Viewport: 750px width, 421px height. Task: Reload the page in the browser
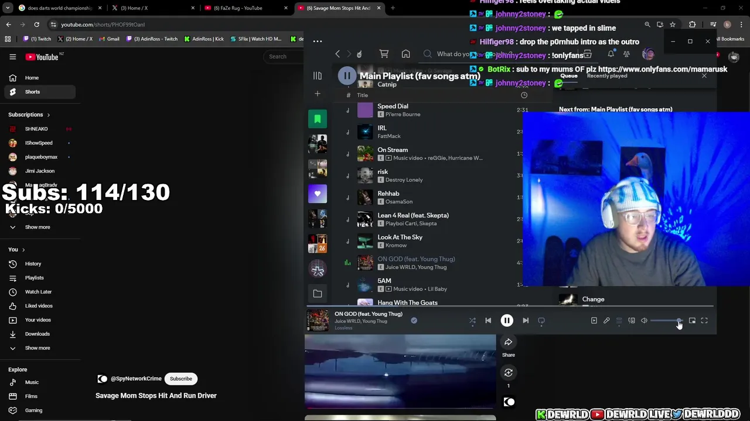pos(36,25)
